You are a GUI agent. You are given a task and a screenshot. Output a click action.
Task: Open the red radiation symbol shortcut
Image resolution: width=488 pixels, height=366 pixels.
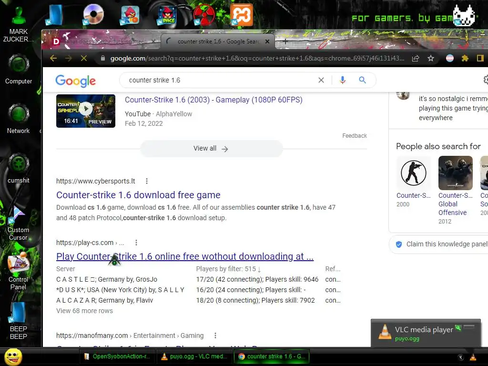[x=204, y=15]
